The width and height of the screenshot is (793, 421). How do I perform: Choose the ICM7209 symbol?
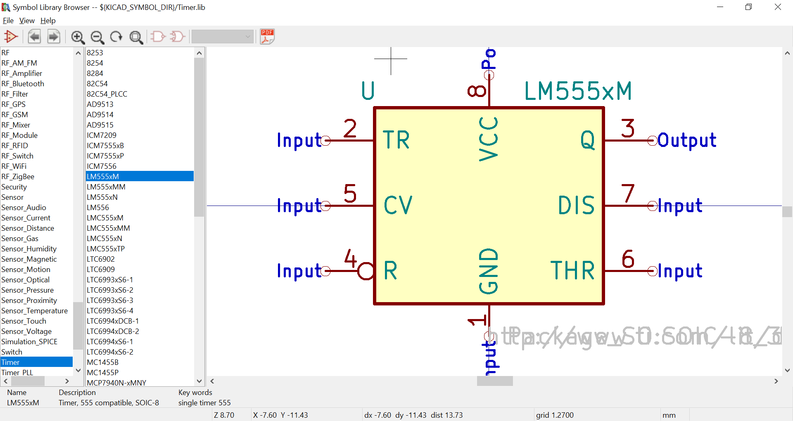140,135
